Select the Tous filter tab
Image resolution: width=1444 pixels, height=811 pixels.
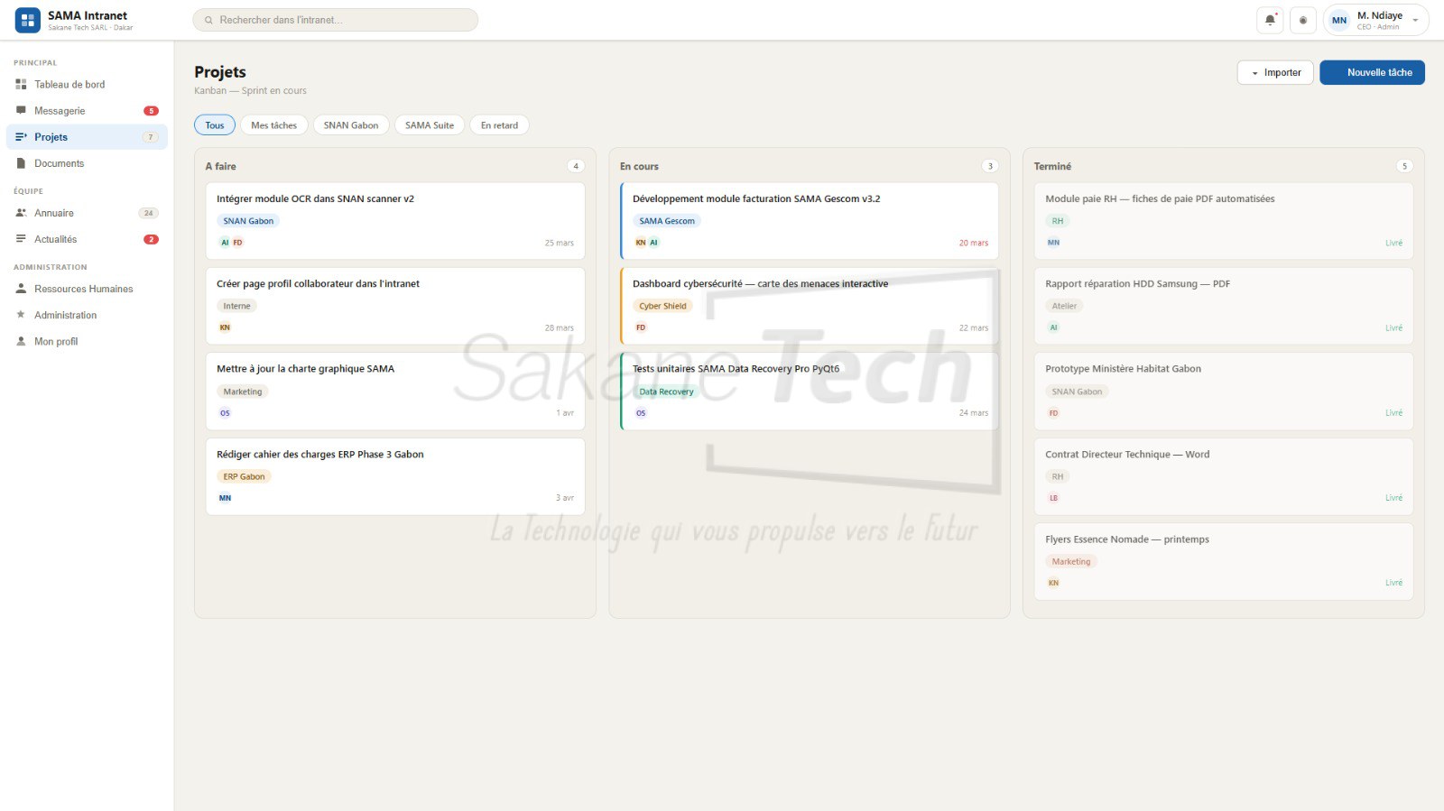coord(215,125)
